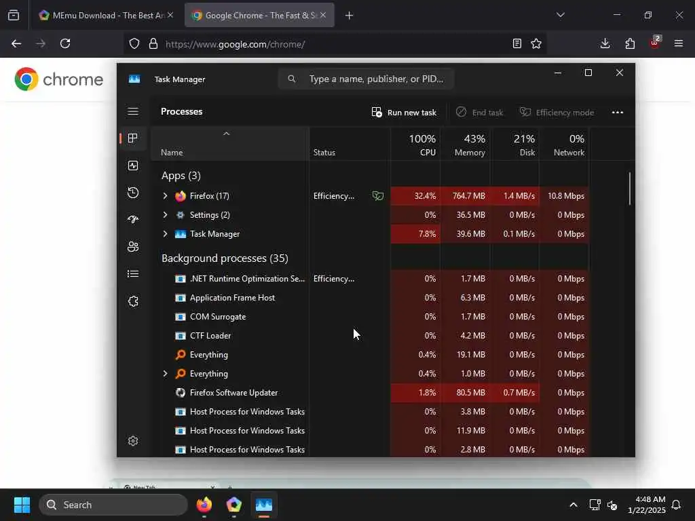
Task: Click the taskbar Search box
Action: [113, 505]
